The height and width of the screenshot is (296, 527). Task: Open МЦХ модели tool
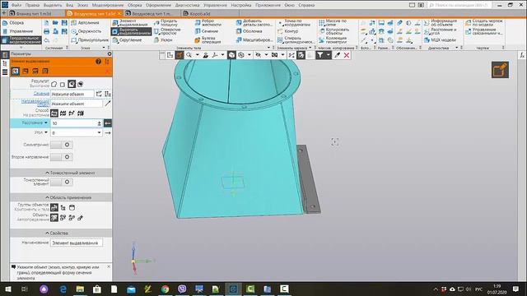tap(440, 40)
